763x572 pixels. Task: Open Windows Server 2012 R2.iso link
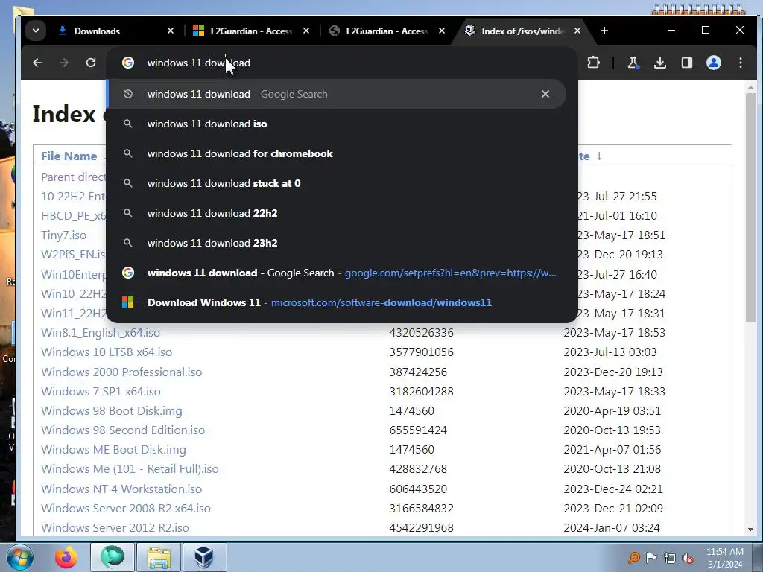pos(115,528)
